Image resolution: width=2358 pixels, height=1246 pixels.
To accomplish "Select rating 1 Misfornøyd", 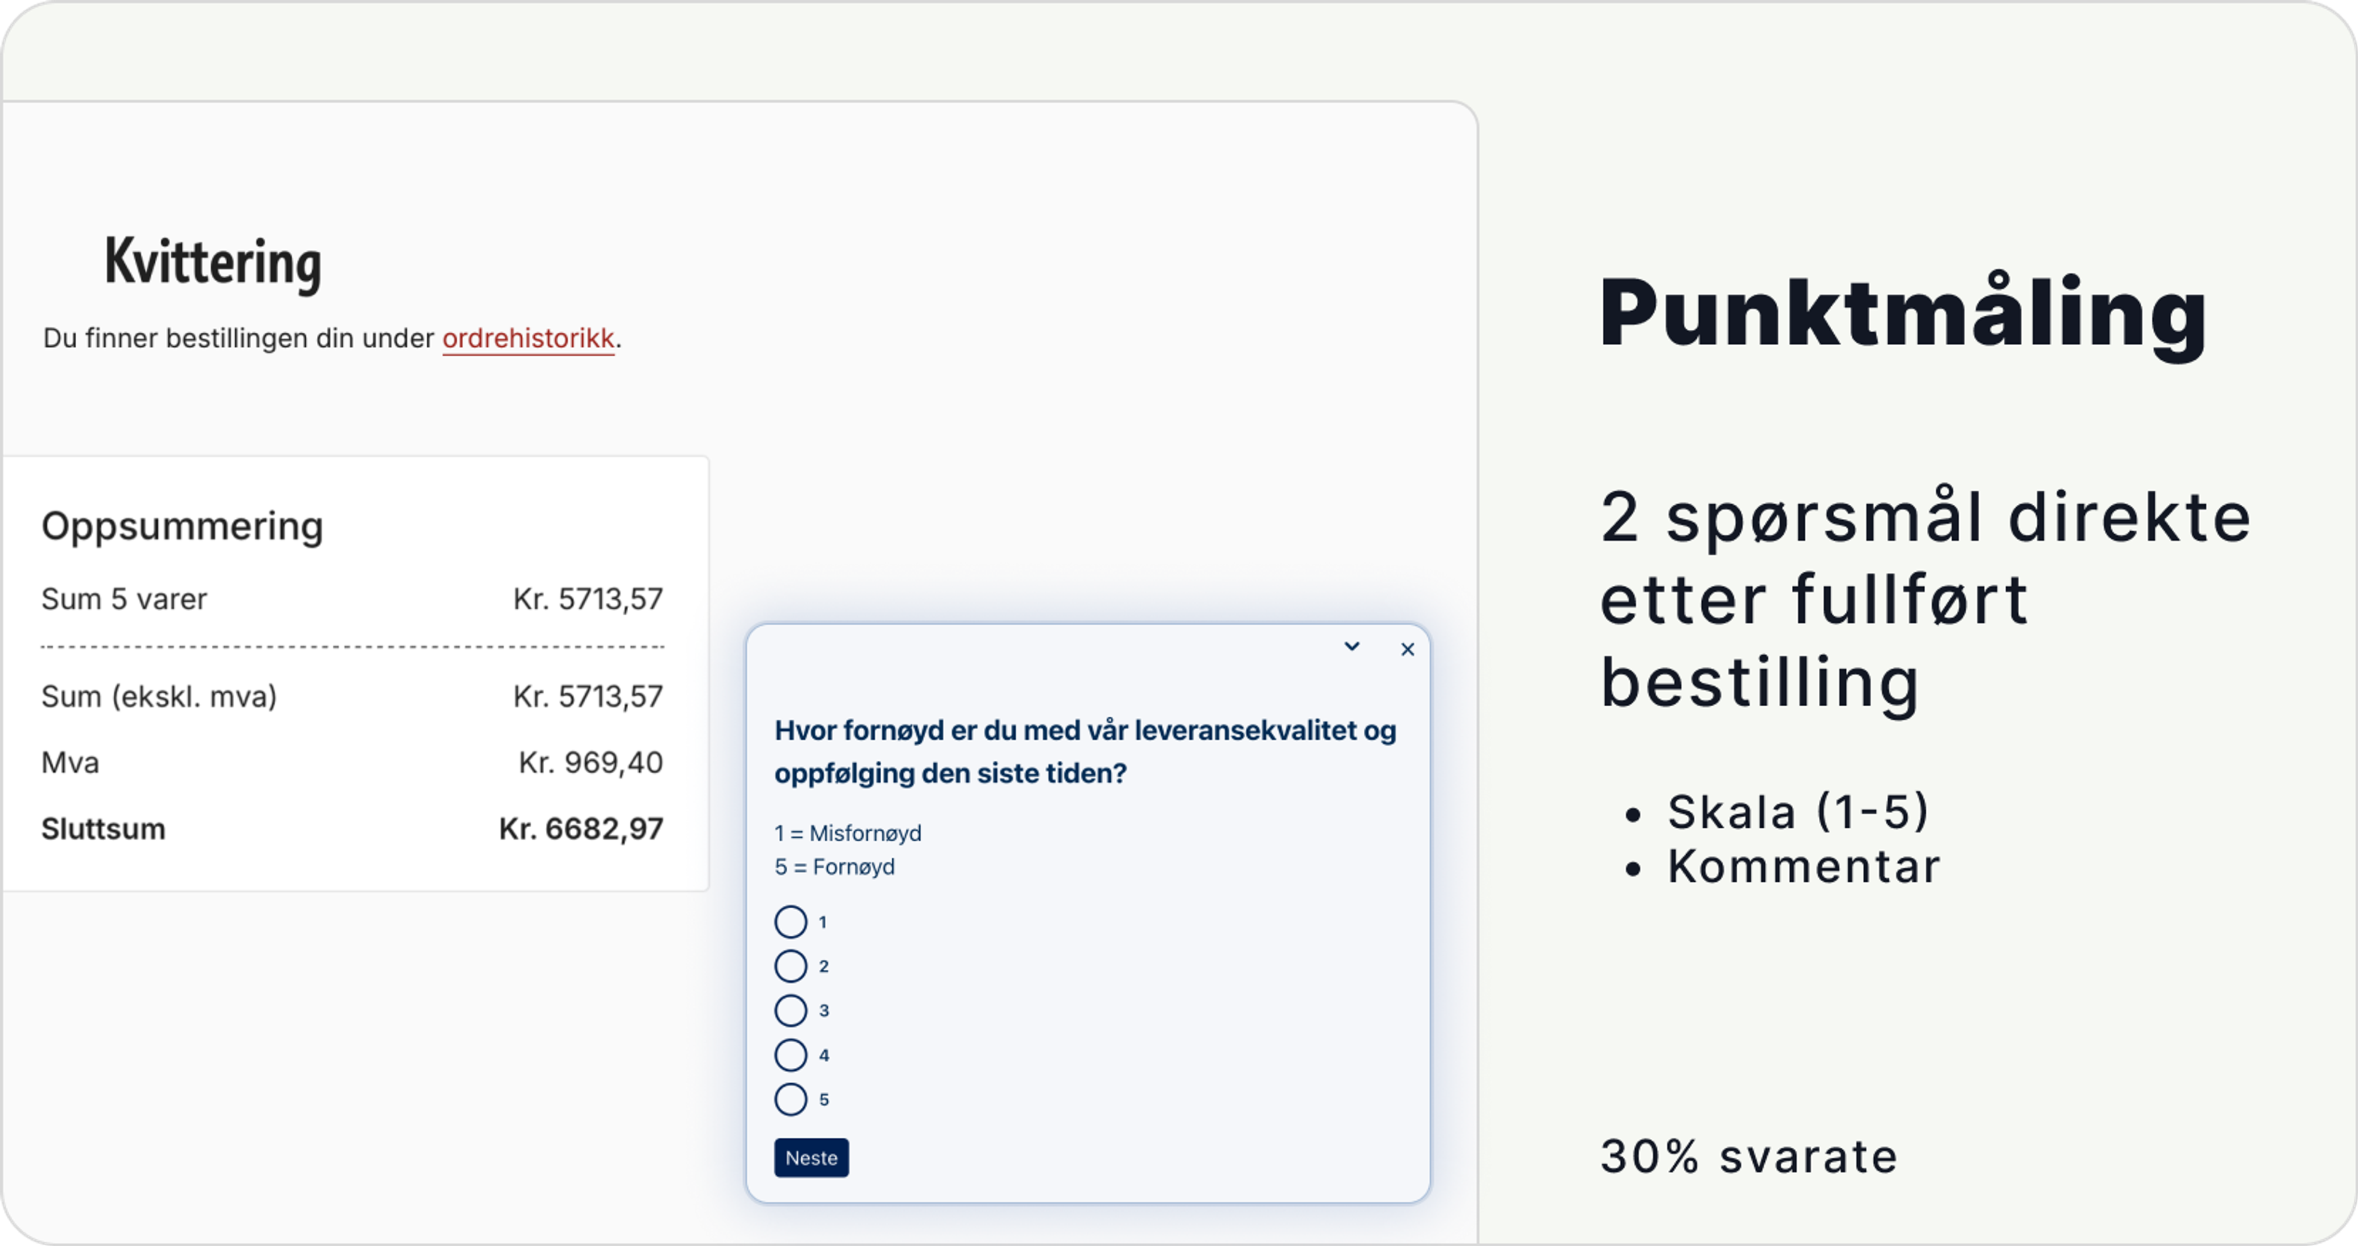I will coord(790,921).
